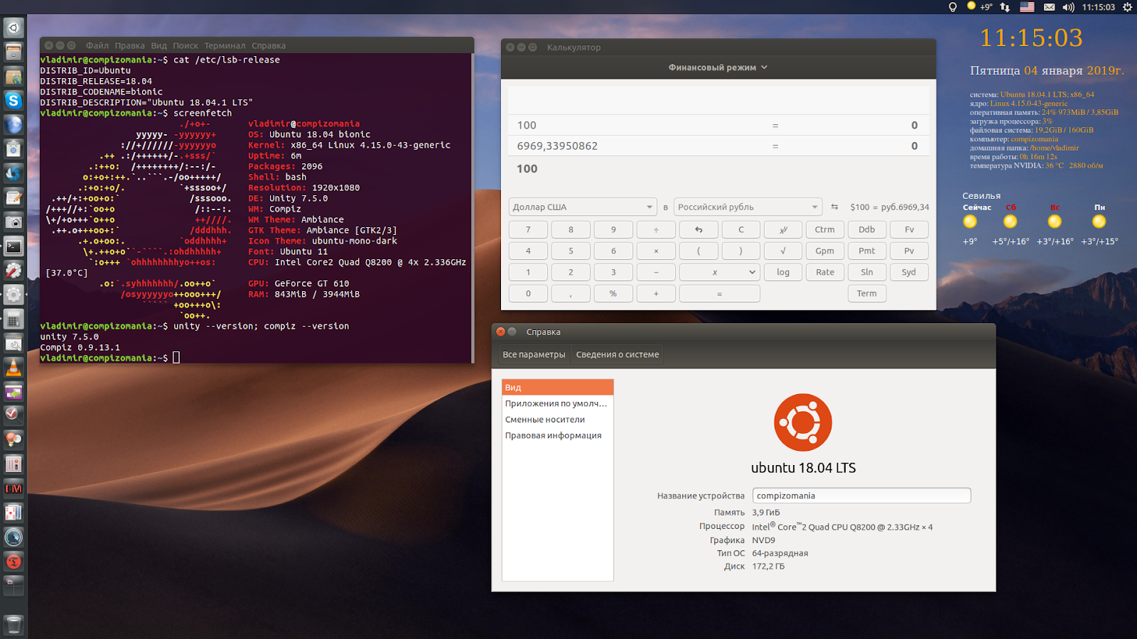Screen dimensions: 1137x639
Task: Open the Правка menu in terminal
Action: (x=129, y=45)
